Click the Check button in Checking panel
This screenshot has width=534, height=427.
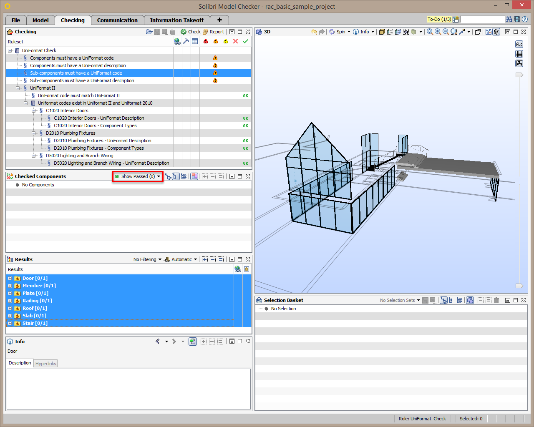click(191, 32)
